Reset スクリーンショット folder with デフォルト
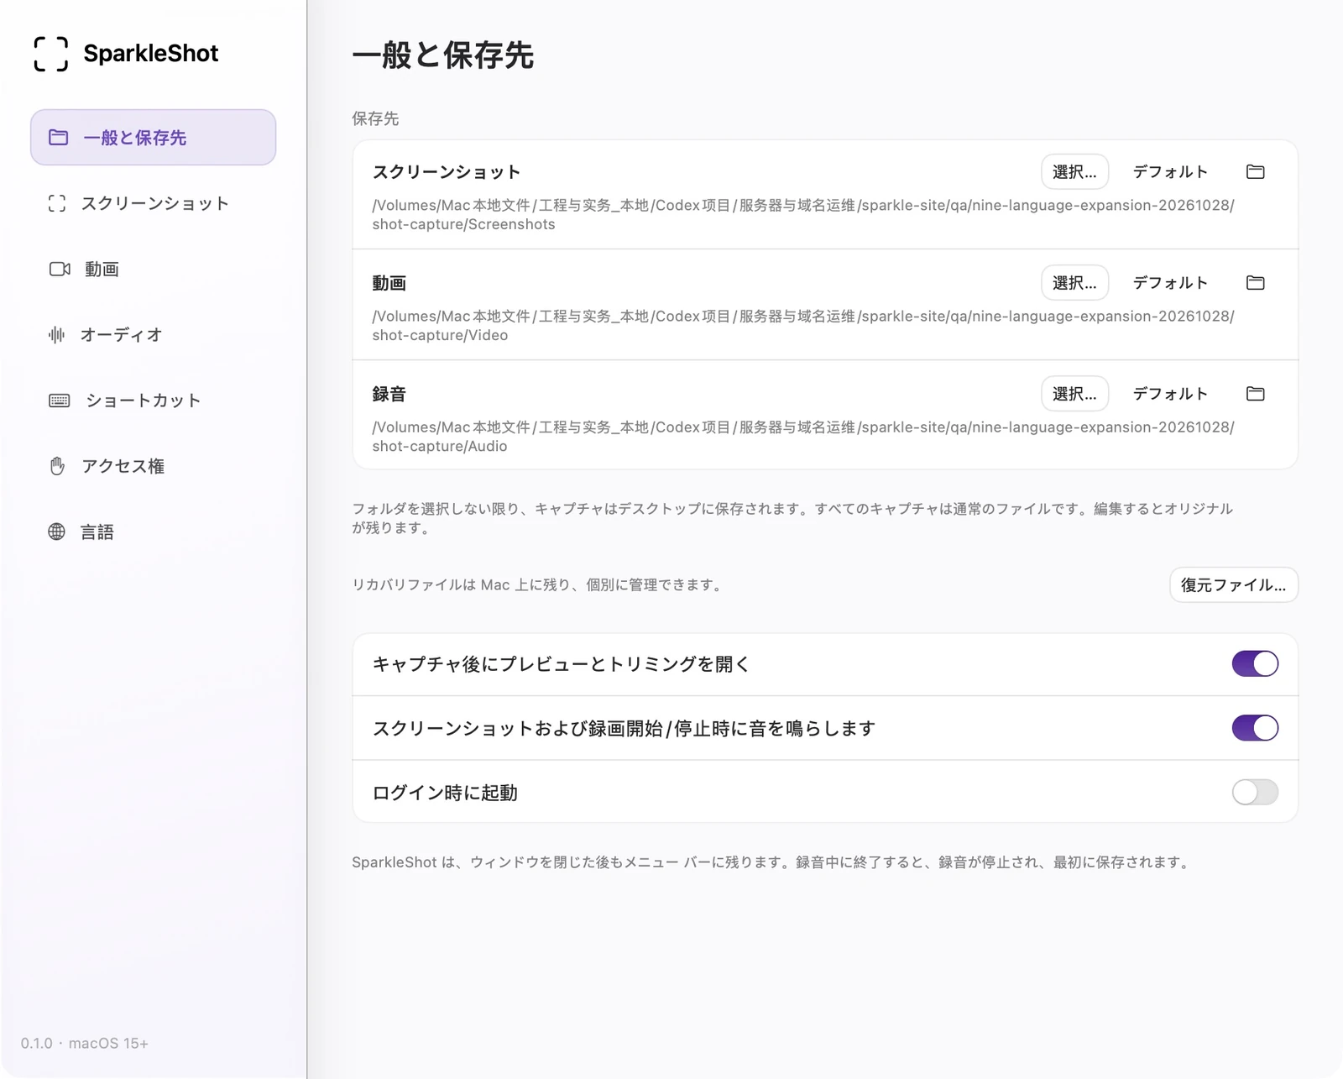The width and height of the screenshot is (1343, 1079). [1170, 171]
